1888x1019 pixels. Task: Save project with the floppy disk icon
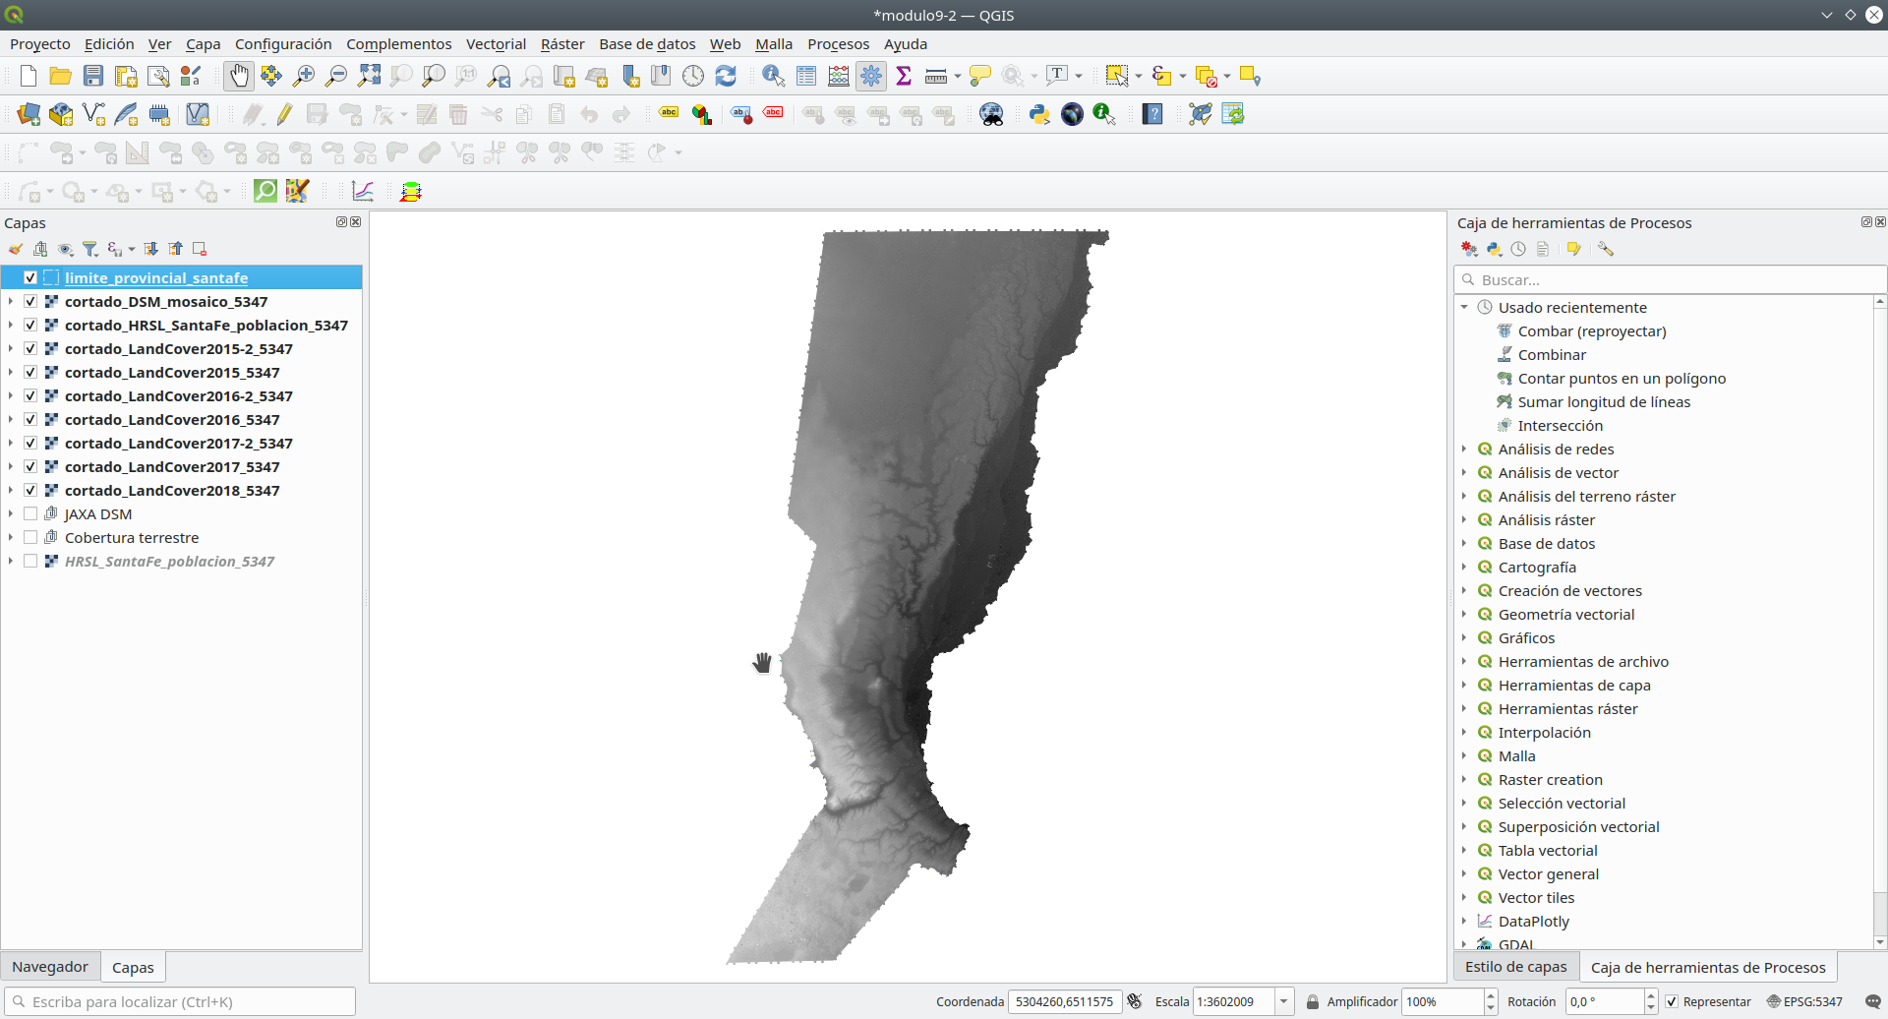click(x=92, y=76)
